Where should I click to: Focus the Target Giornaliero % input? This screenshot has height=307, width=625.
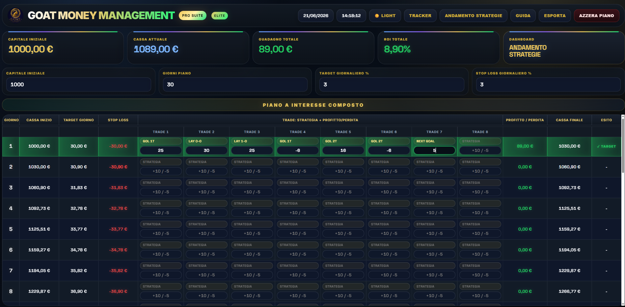pyautogui.click(x=392, y=85)
